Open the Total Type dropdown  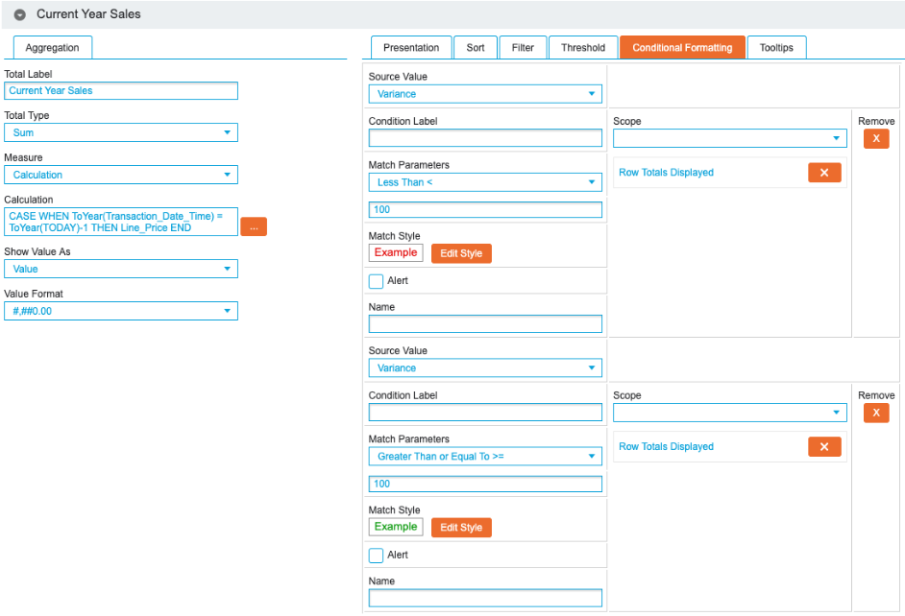point(121,133)
